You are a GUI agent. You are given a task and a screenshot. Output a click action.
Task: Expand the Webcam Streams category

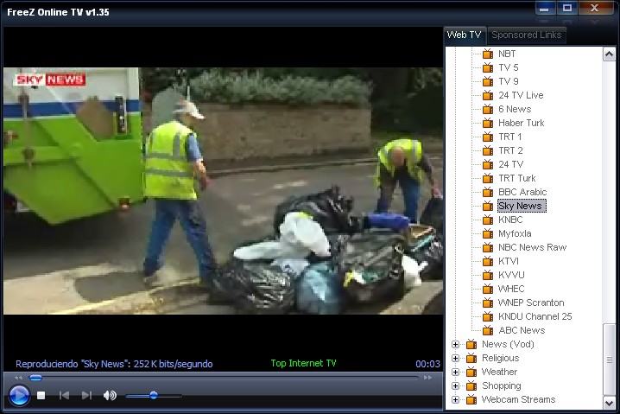coord(456,400)
